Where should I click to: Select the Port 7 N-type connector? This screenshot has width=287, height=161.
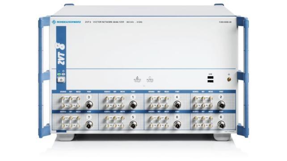(x=89, y=125)
